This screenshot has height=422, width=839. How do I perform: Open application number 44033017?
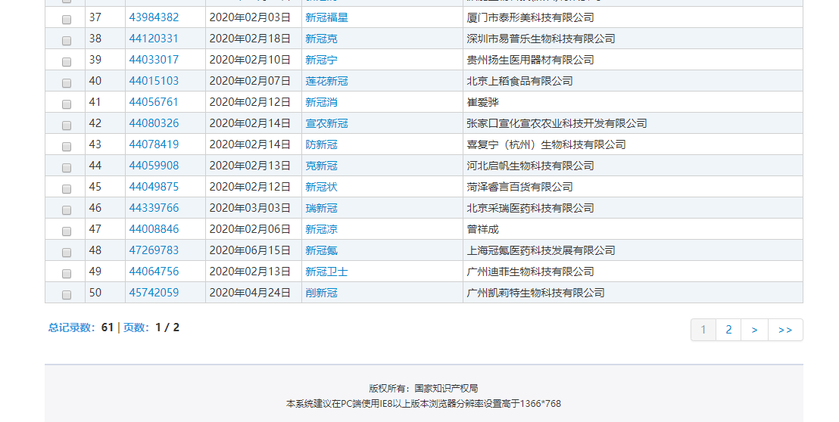(x=154, y=60)
